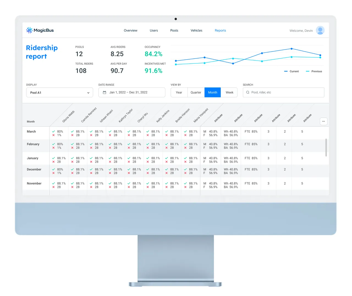The image size is (352, 296).
Task: Toggle the Previous series in chart legend
Action: click(314, 71)
